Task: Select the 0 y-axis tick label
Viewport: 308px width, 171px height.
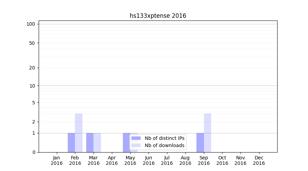Action: point(34,152)
